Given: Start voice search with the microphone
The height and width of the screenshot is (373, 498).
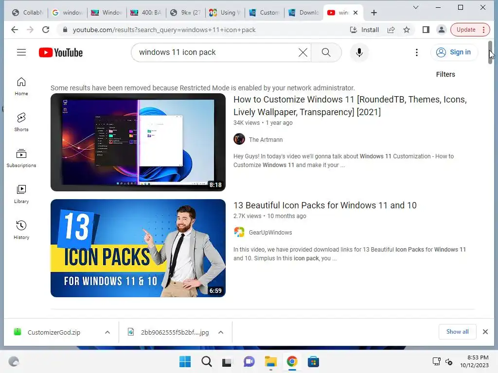Looking at the screenshot, I should coord(359,52).
